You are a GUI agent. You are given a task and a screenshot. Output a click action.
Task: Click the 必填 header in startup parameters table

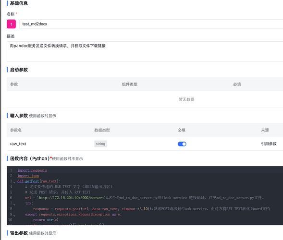coord(237,84)
